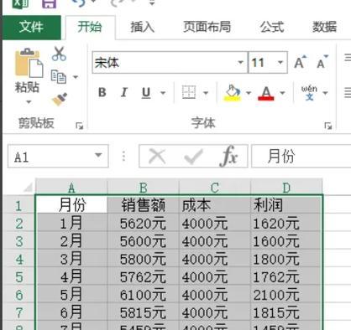The height and width of the screenshot is (330, 351).
Task: Open the underline style dropdown arrow
Action: coord(163,93)
